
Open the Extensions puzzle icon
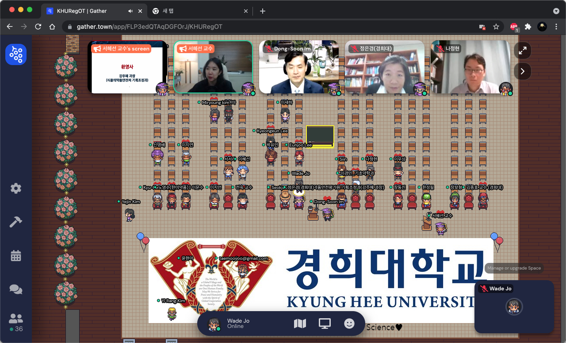[528, 27]
